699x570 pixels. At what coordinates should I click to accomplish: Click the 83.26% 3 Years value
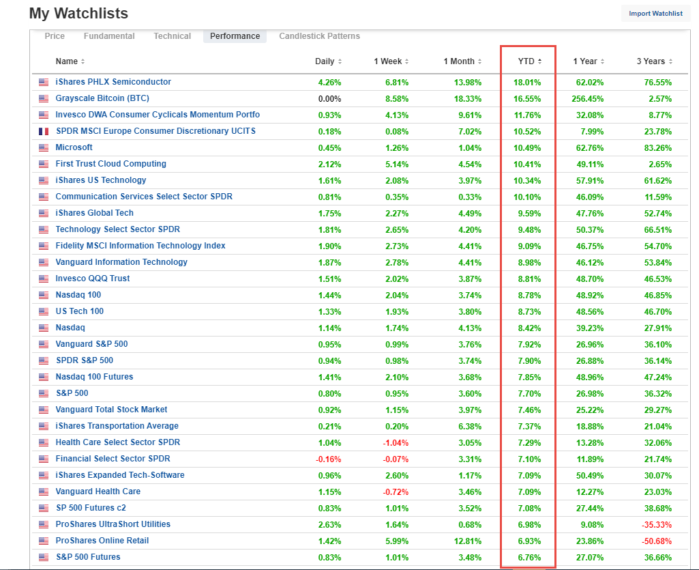click(657, 147)
